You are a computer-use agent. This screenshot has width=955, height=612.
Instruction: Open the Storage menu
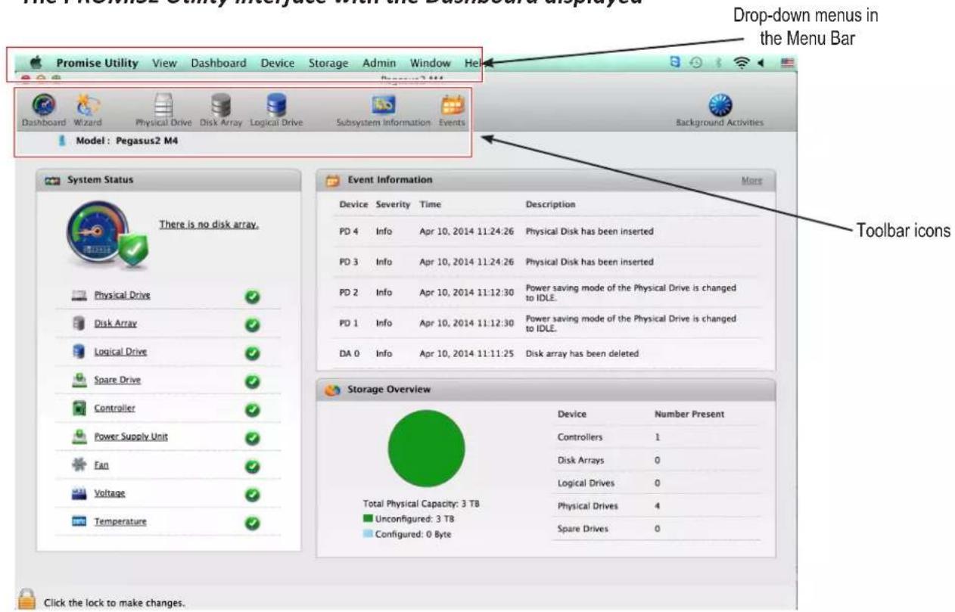coord(328,64)
